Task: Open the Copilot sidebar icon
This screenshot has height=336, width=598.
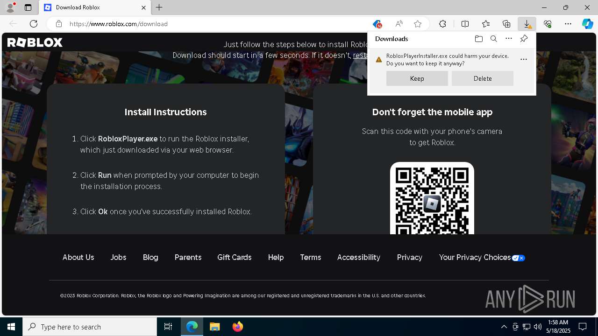Action: click(588, 24)
